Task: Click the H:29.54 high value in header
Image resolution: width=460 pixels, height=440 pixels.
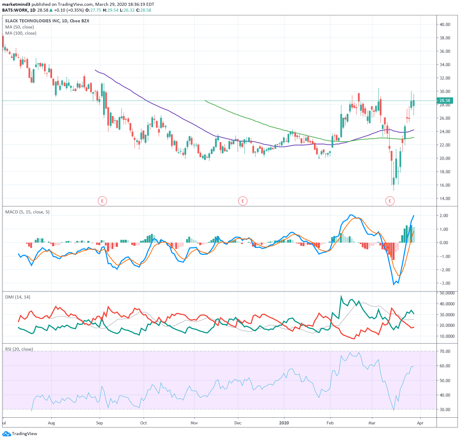Action: click(110, 10)
